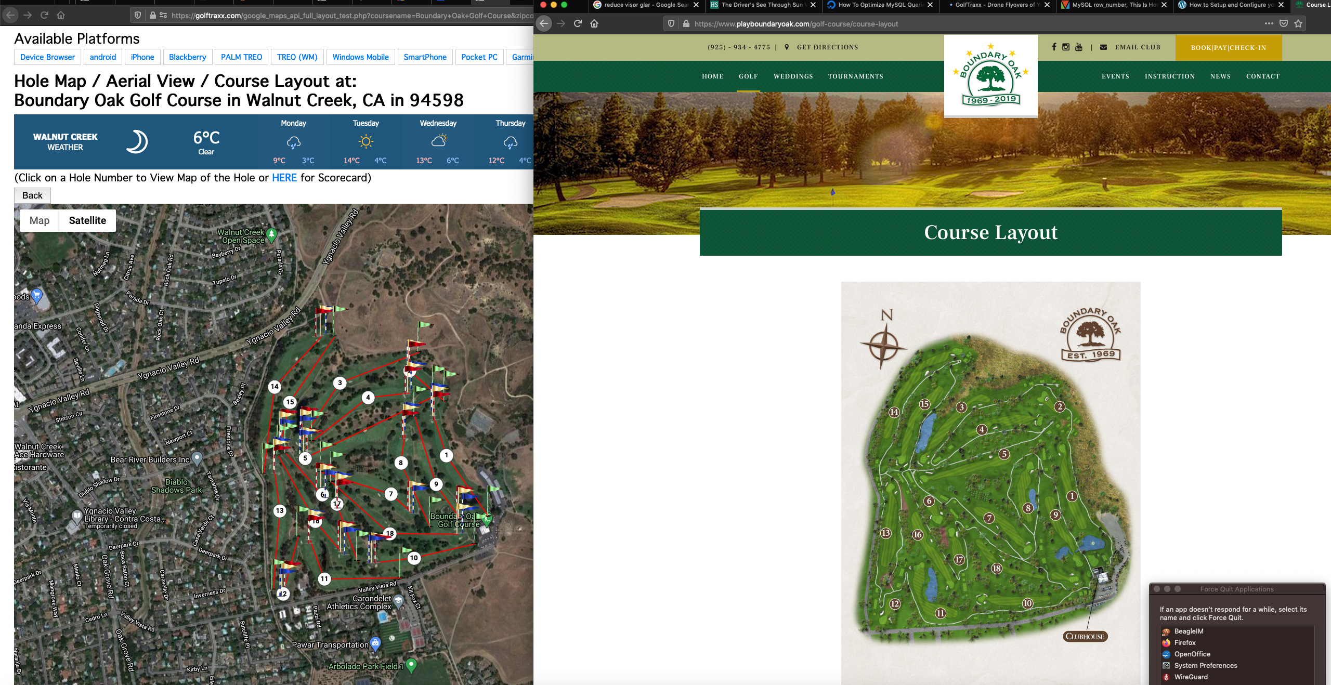Click hole 13 marker on satellite map
This screenshot has width=1331, height=685.
click(280, 510)
